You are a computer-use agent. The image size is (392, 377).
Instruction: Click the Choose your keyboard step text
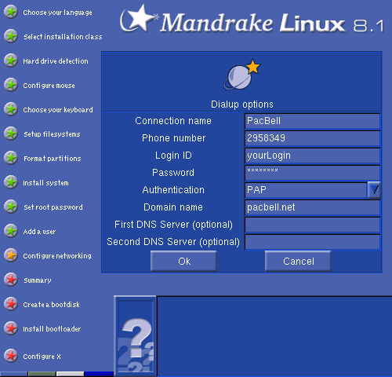[x=58, y=110]
